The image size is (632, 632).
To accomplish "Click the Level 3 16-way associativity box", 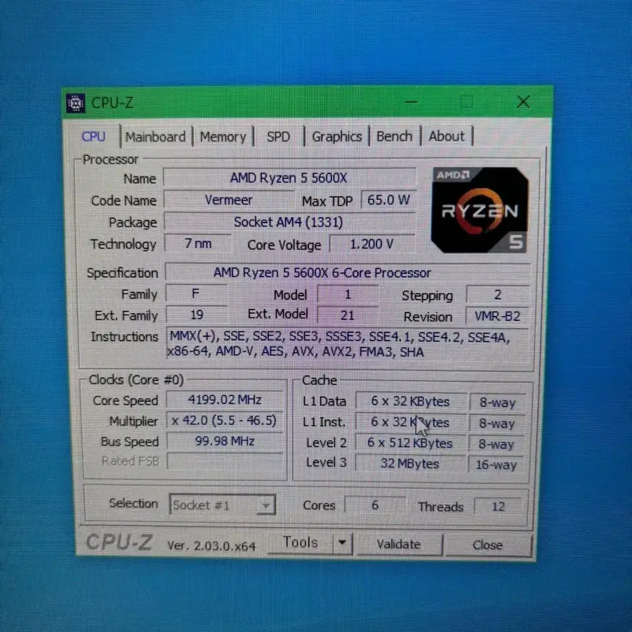I will [x=496, y=465].
